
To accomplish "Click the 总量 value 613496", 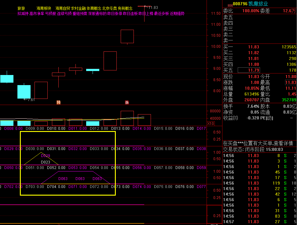I will tap(252, 94).
